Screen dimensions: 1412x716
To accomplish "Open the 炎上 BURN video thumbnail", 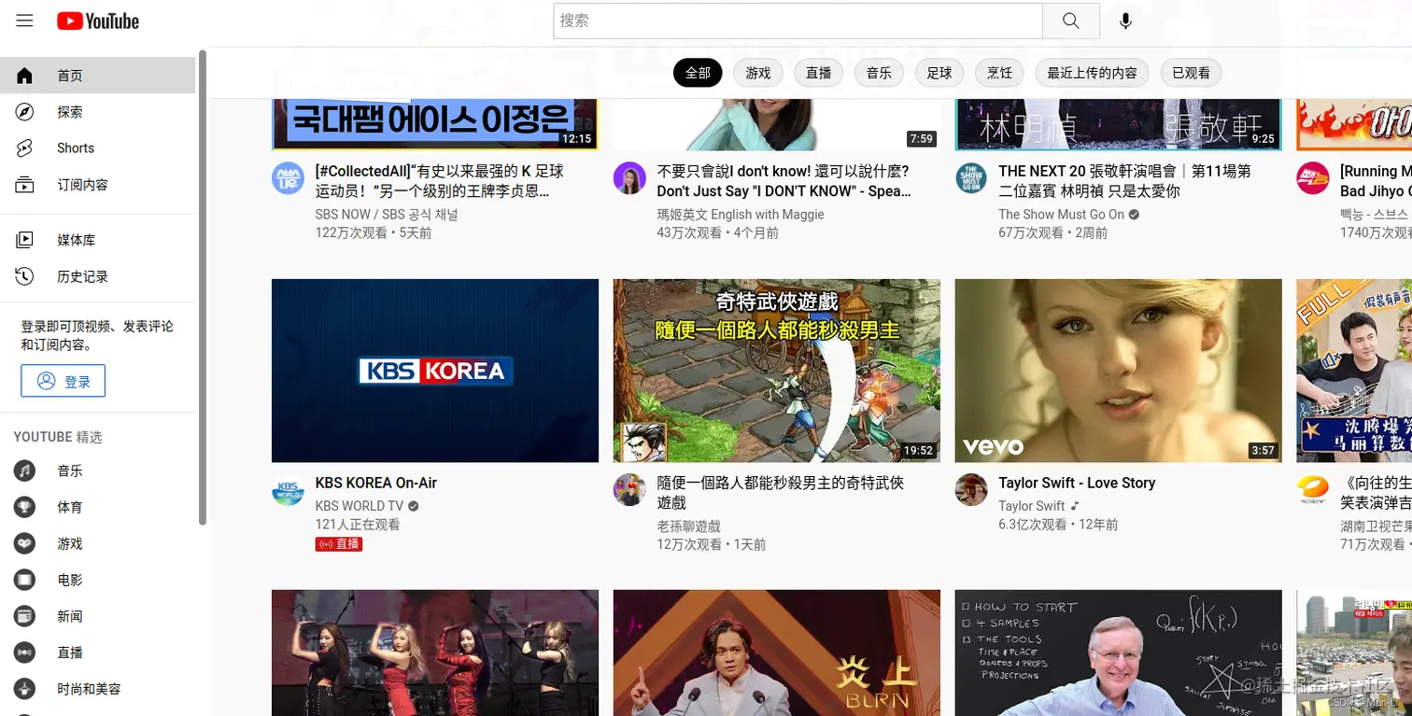I will (777, 653).
